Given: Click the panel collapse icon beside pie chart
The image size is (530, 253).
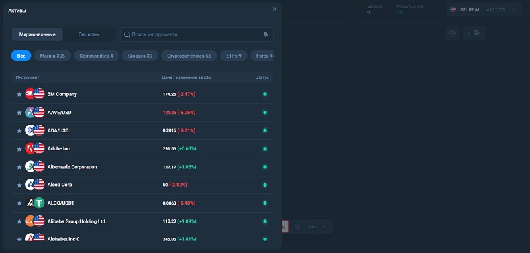Looking at the screenshot, I should tap(474, 33).
